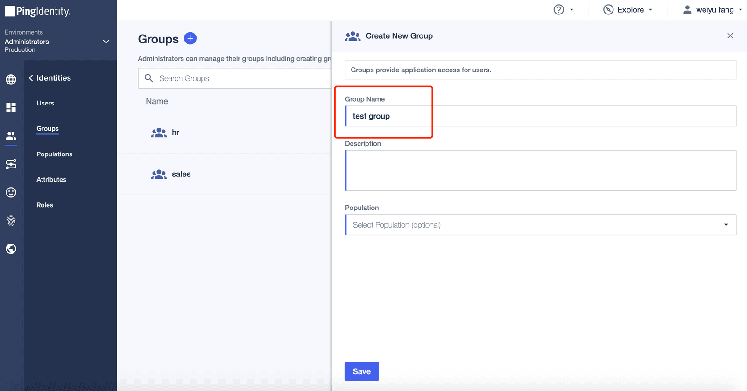Image resolution: width=747 pixels, height=391 pixels.
Task: Open the Experiences smiley sidebar icon
Action: (x=11, y=192)
